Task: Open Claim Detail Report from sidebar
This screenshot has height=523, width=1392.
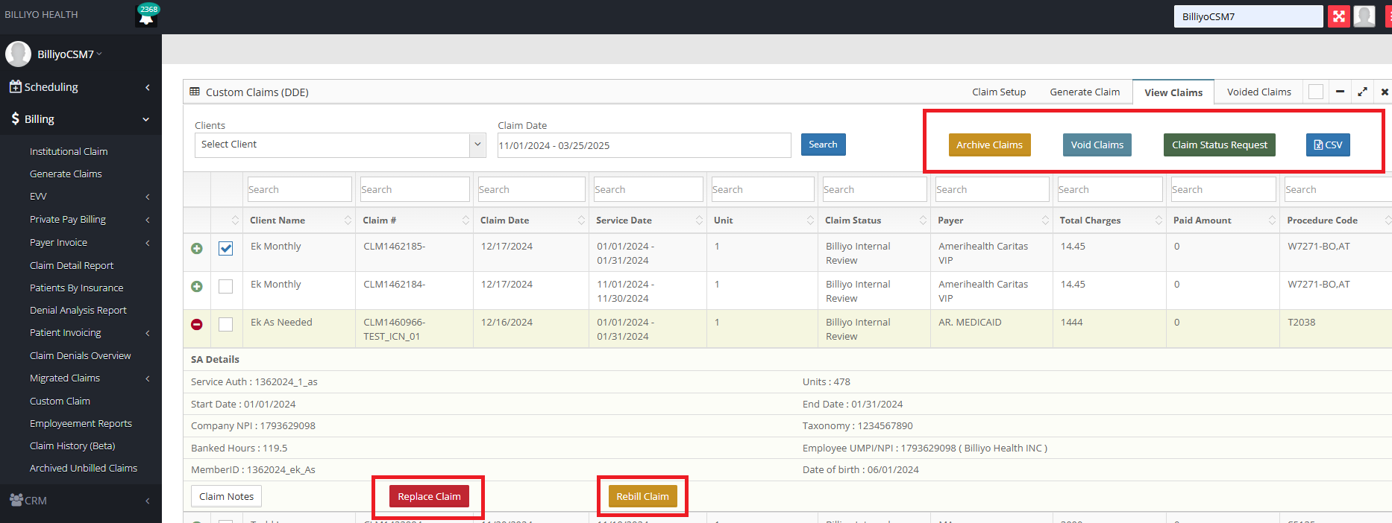Action: [x=72, y=265]
